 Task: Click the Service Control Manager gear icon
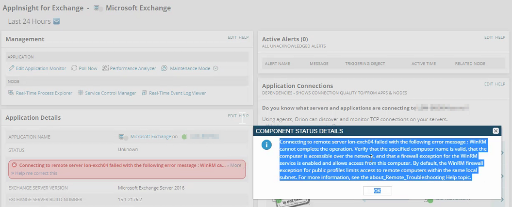[81, 93]
